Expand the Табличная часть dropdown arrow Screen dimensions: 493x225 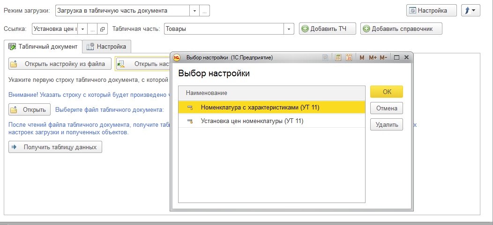click(289, 29)
